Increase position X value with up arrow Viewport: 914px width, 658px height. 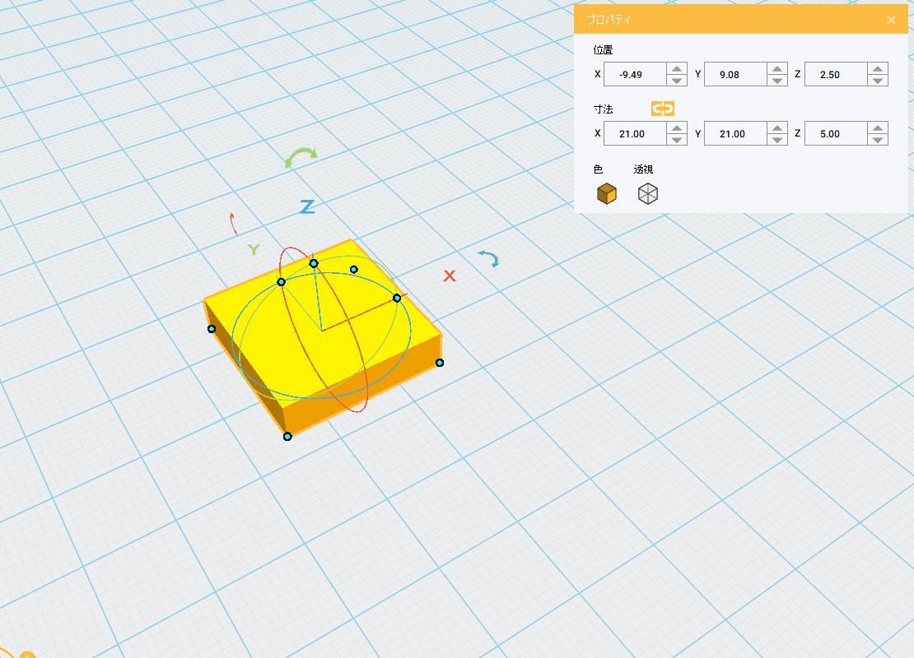(x=677, y=69)
